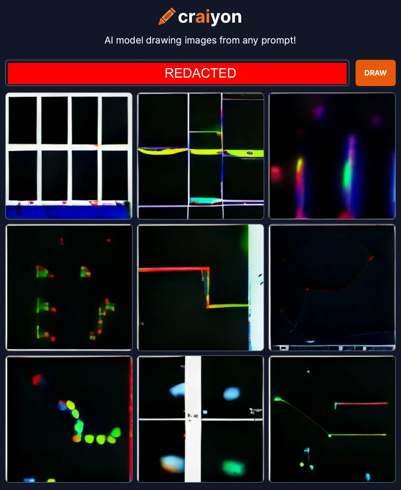Screen dimensions: 401x490
Task: Open thumbnail with L-shaped colored dots
Action: point(69,419)
